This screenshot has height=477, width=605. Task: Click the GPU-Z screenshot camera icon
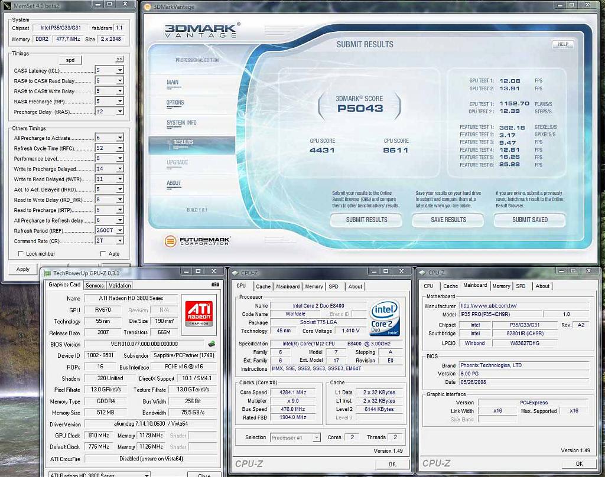215,285
